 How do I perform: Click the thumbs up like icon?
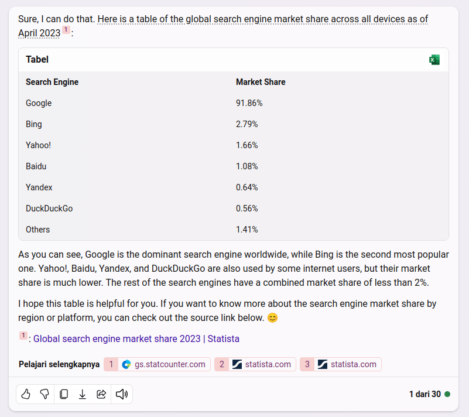[x=26, y=394]
